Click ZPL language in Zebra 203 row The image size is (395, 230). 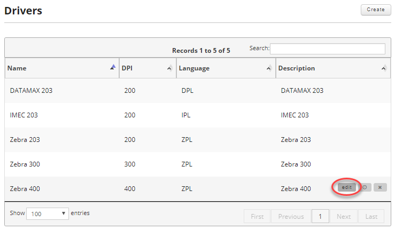pyautogui.click(x=187, y=140)
